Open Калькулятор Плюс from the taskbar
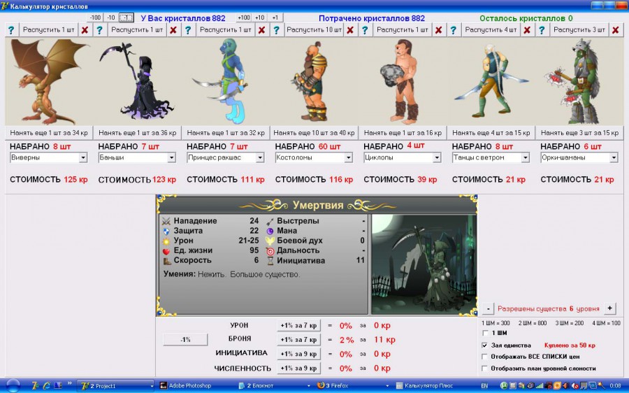Viewport: 629px width, 393px height. click(430, 386)
